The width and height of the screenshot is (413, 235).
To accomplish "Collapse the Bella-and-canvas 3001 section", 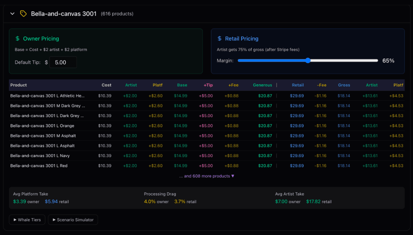I will coord(13,13).
